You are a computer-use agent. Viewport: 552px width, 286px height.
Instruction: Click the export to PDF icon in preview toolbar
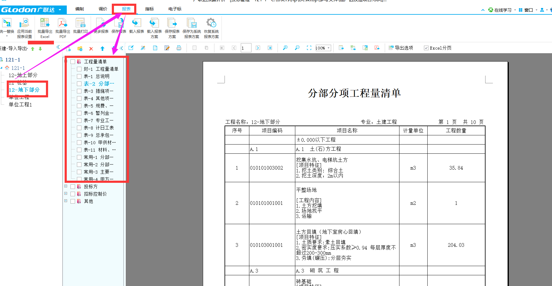pos(377,48)
